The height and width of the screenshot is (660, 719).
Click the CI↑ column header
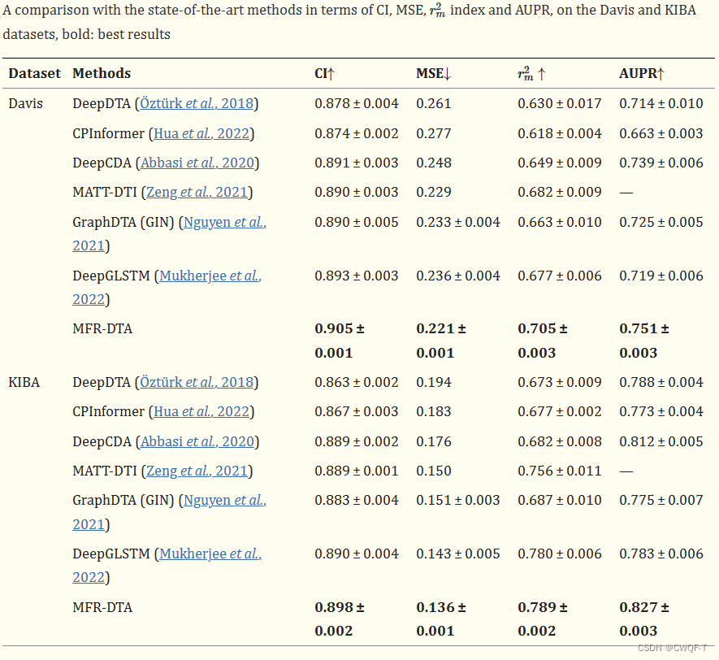pos(325,73)
